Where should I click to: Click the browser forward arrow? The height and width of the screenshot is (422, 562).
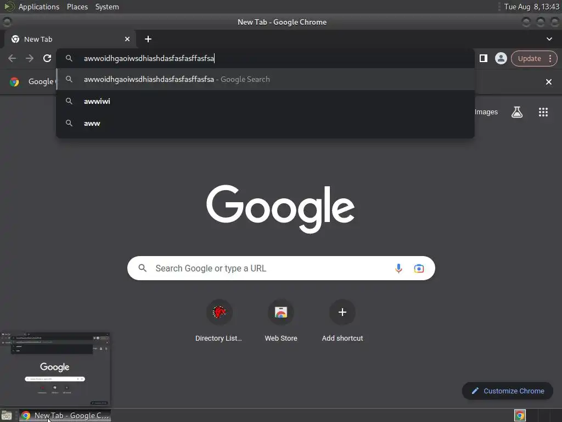(x=30, y=58)
